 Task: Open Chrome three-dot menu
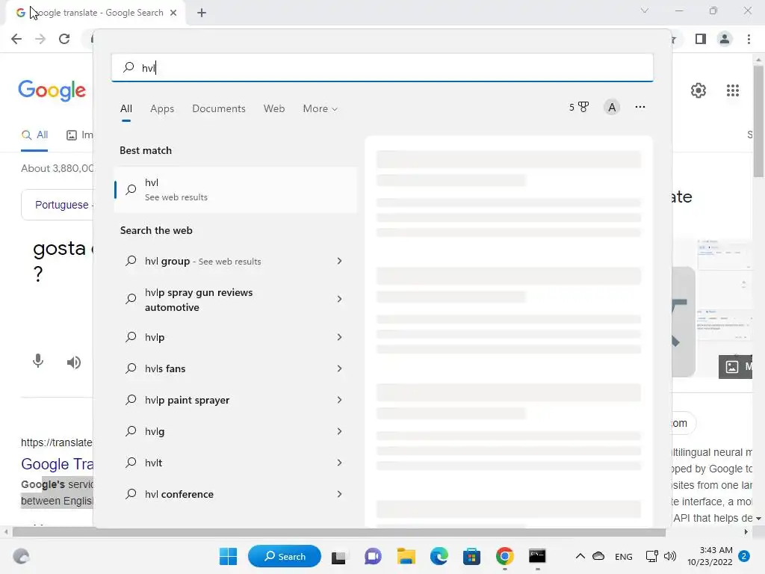point(749,39)
